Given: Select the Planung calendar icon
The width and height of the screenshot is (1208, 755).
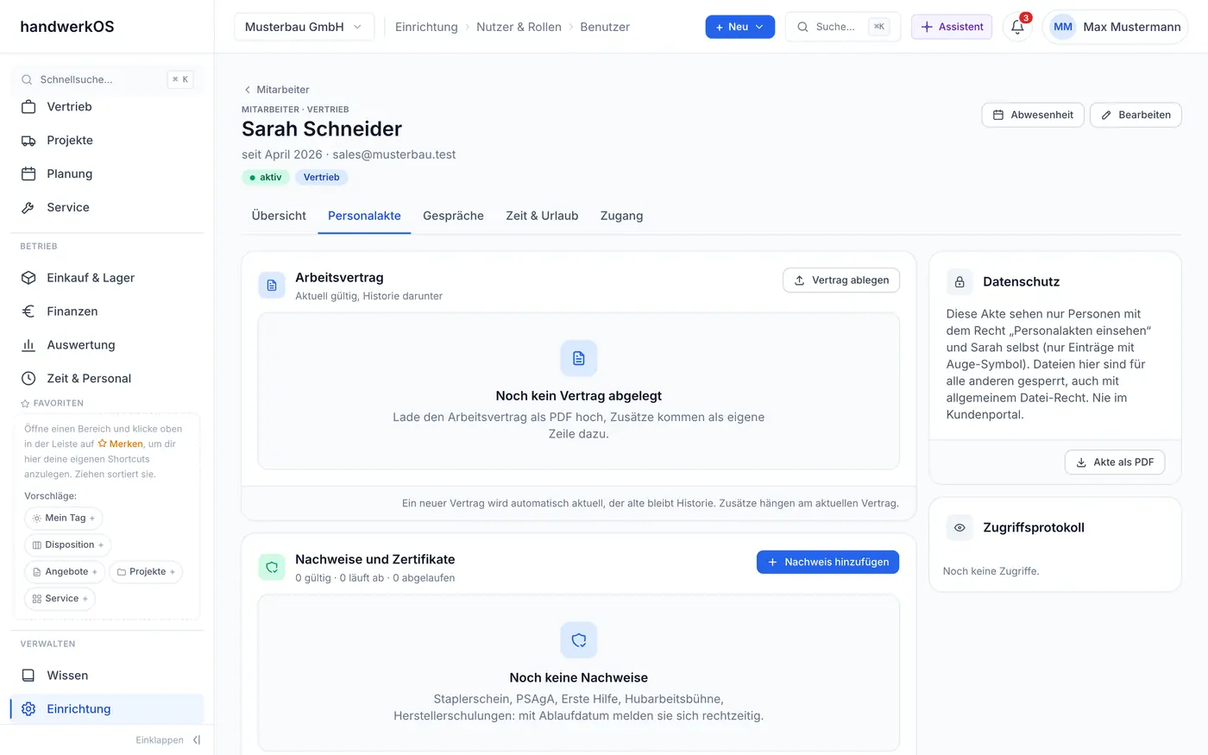Looking at the screenshot, I should click(28, 174).
